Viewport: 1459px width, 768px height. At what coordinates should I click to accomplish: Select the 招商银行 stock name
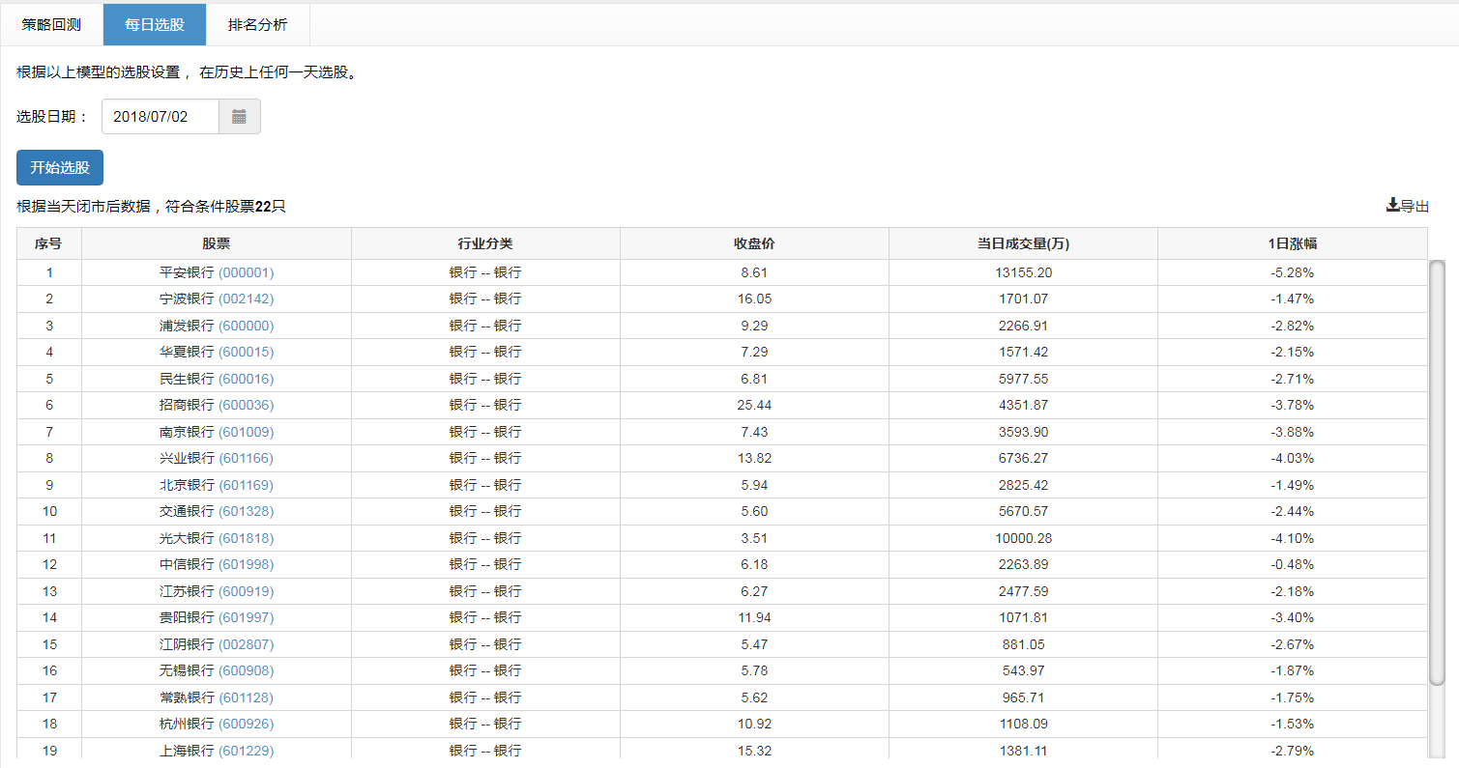187,406
